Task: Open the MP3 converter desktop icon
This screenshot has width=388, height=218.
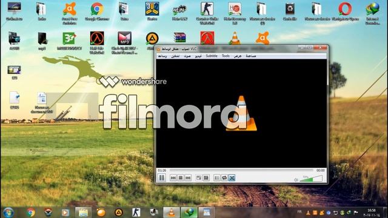Action: [x=124, y=43]
